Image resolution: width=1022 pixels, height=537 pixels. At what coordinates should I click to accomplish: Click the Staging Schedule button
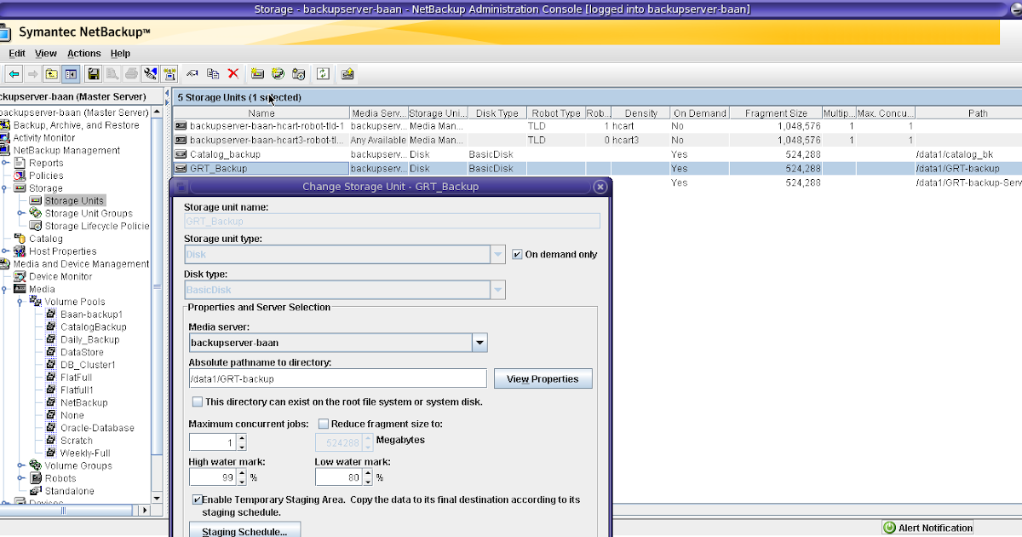click(244, 531)
